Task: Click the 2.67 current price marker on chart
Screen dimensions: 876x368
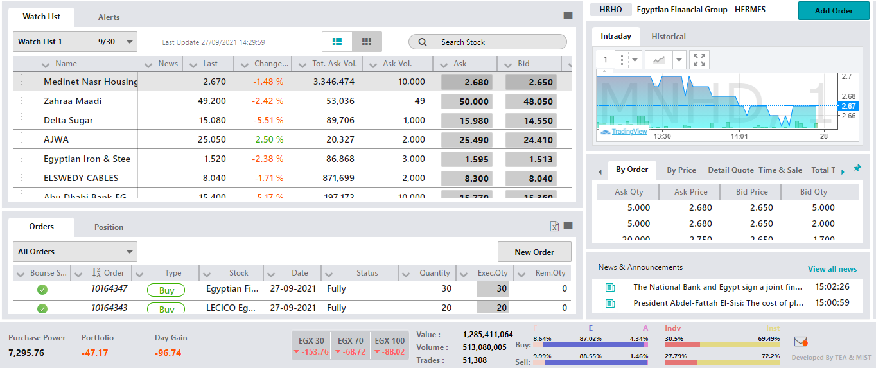Action: 848,106
